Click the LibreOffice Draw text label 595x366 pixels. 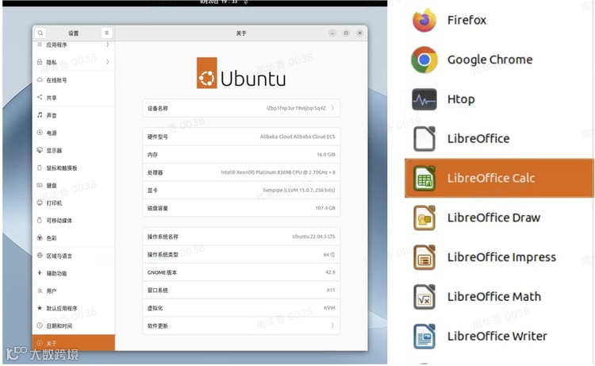click(x=493, y=218)
